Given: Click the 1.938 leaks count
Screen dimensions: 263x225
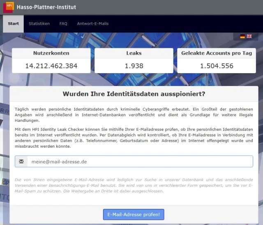Looking at the screenshot, I should (x=134, y=66).
